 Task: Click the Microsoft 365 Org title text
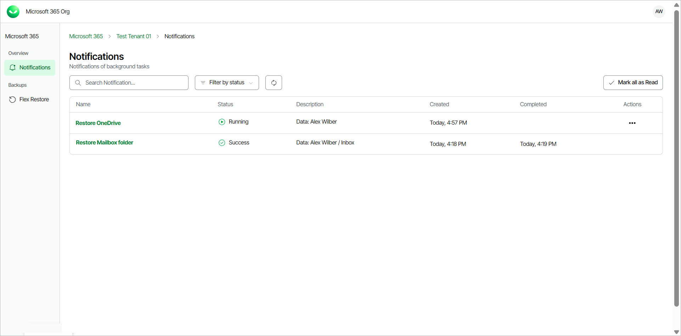(48, 11)
